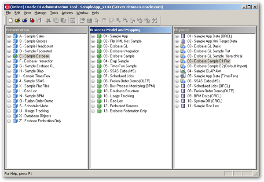The width and height of the screenshot is (264, 182).
Task: Click the icon beside 04 - Sample OLAP AW
Action: (x=183, y=71)
